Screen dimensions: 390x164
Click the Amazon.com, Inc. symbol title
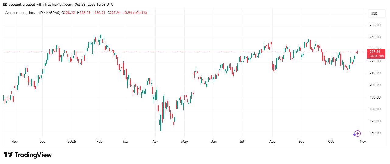point(19,13)
